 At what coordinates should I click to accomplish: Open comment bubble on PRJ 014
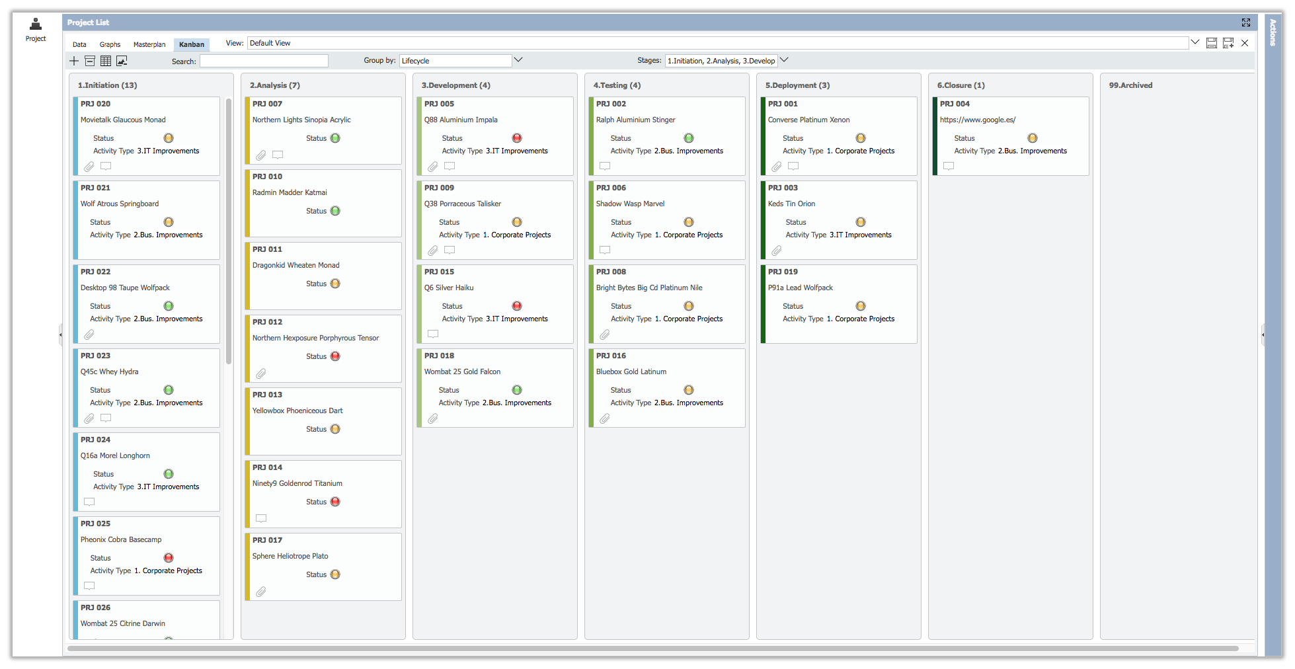tap(261, 518)
